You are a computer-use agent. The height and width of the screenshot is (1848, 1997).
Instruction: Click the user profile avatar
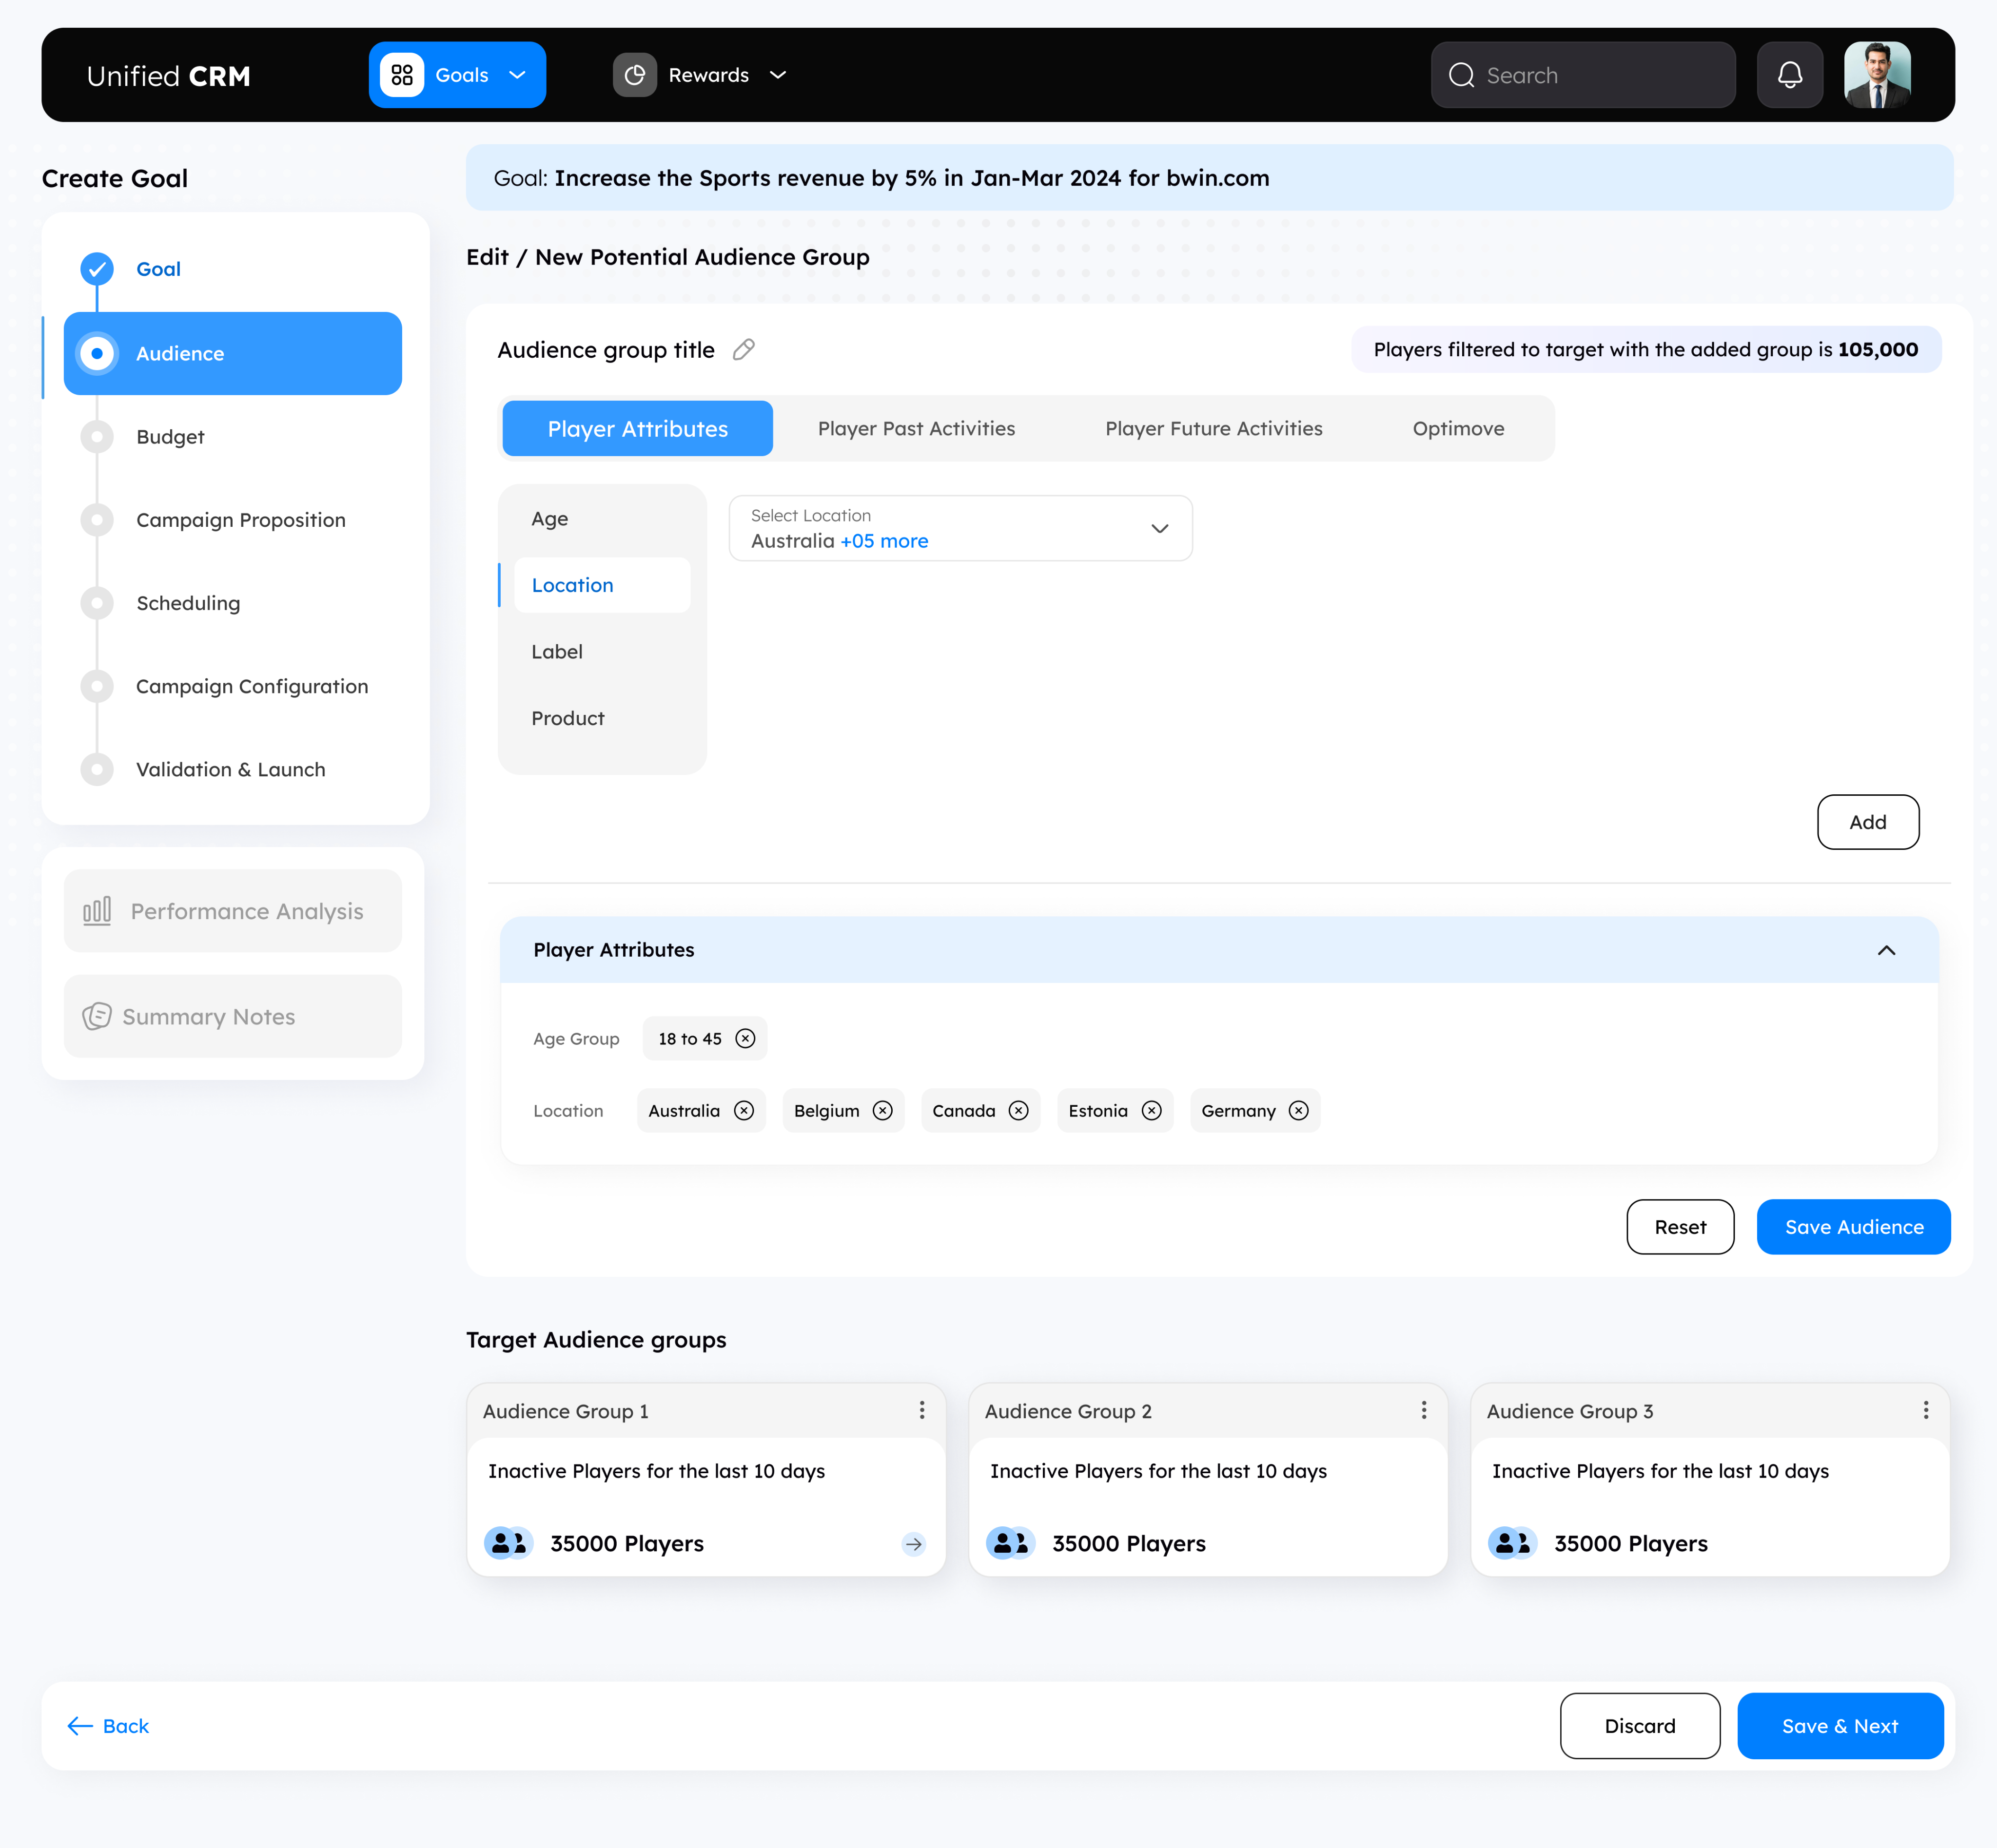(x=1877, y=75)
